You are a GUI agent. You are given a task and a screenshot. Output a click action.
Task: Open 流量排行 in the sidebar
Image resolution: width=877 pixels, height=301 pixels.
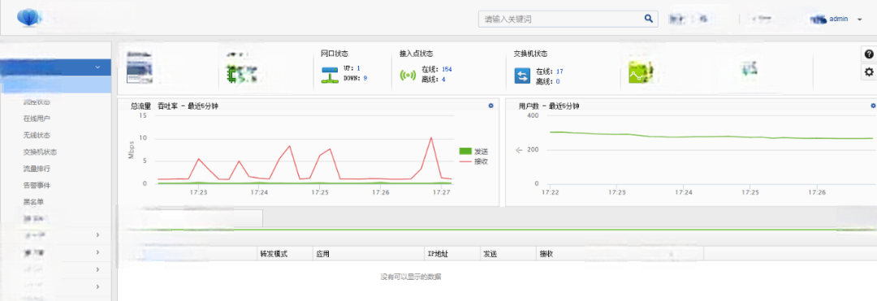click(37, 168)
